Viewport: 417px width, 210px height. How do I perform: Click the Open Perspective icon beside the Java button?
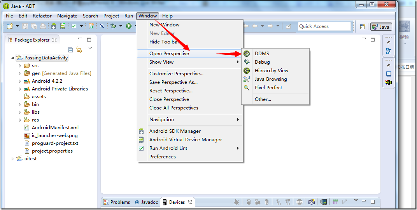pyautogui.click(x=363, y=26)
